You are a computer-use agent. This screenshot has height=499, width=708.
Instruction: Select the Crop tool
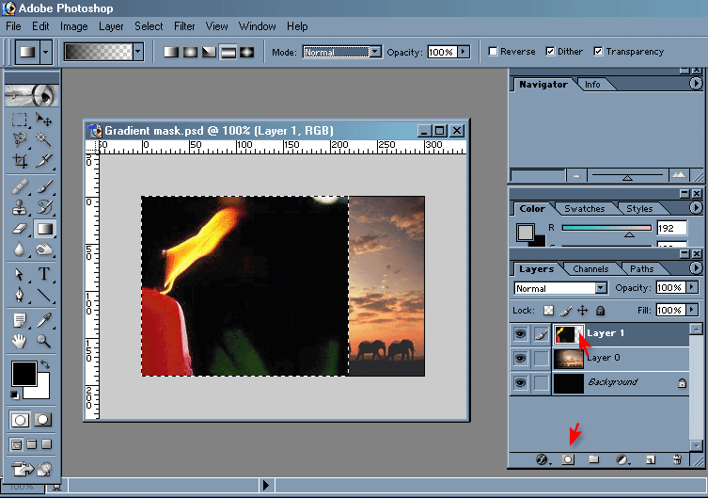click(x=20, y=161)
